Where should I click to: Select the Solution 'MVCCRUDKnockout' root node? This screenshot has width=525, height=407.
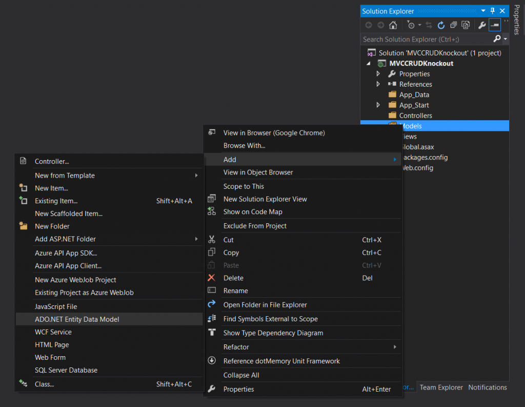click(x=440, y=53)
